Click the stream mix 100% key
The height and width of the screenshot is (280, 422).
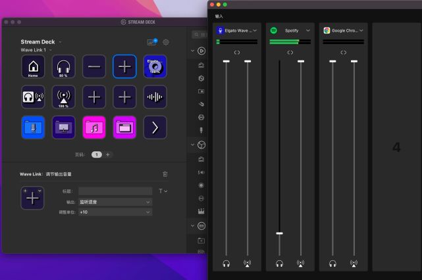tap(63, 97)
